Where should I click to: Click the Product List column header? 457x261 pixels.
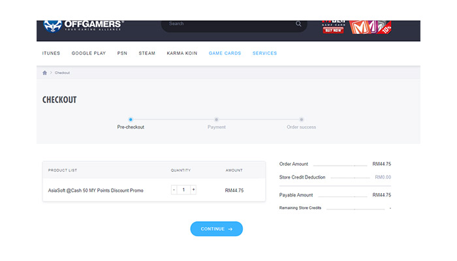63,170
